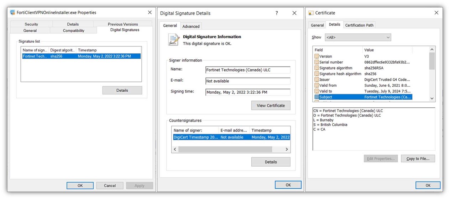Click Details button under Countersignatures

(x=271, y=162)
